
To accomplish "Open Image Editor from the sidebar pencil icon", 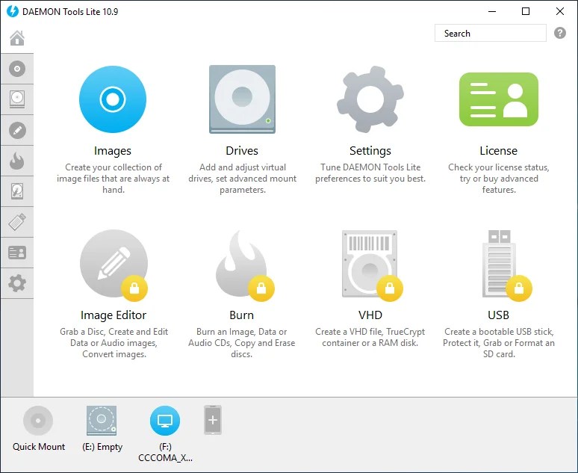I will coord(17,130).
